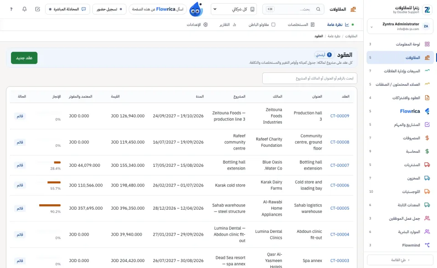Click the search magnifier icon in top bar
Screen dimensions: 437x268
[x=318, y=9]
